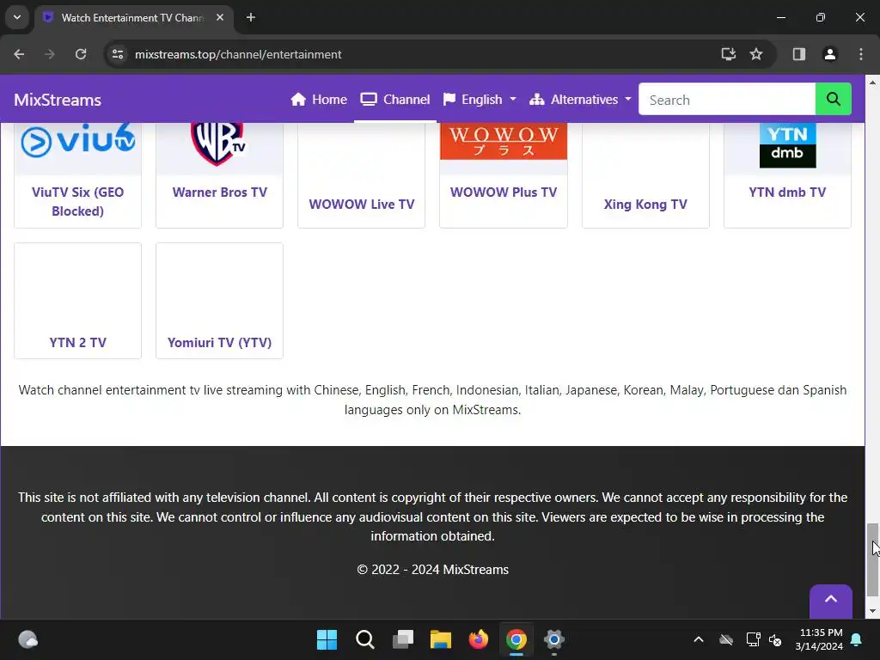Click the MixStreams site logo text
This screenshot has width=880, height=660.
click(58, 100)
